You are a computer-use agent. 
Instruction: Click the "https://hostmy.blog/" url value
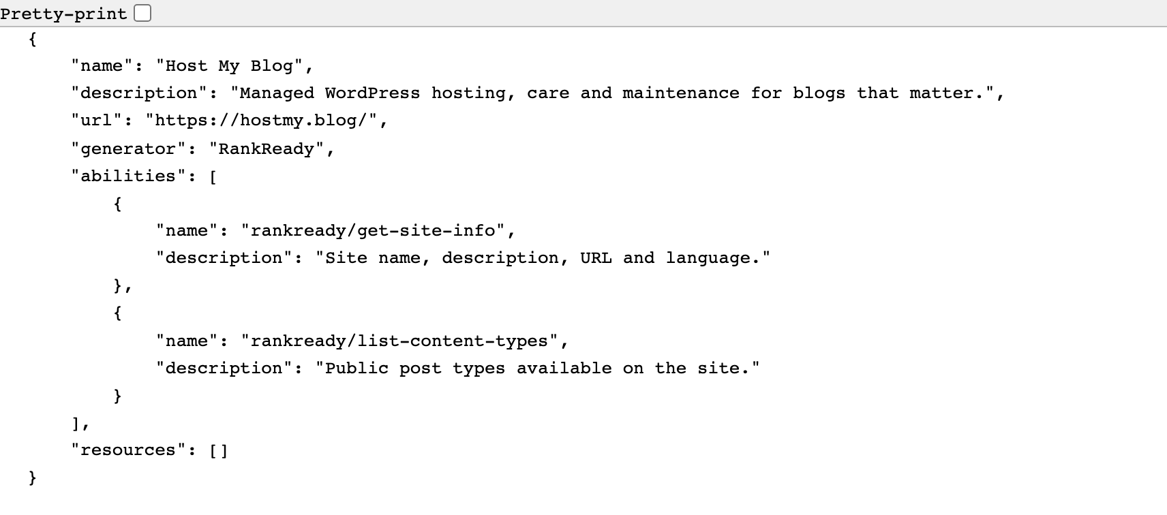pyautogui.click(x=261, y=121)
